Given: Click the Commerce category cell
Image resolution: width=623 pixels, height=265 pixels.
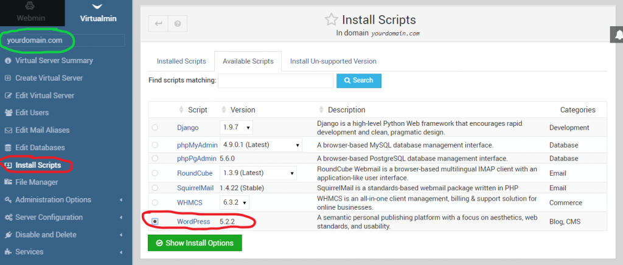Looking at the screenshot, I should coord(565,203).
